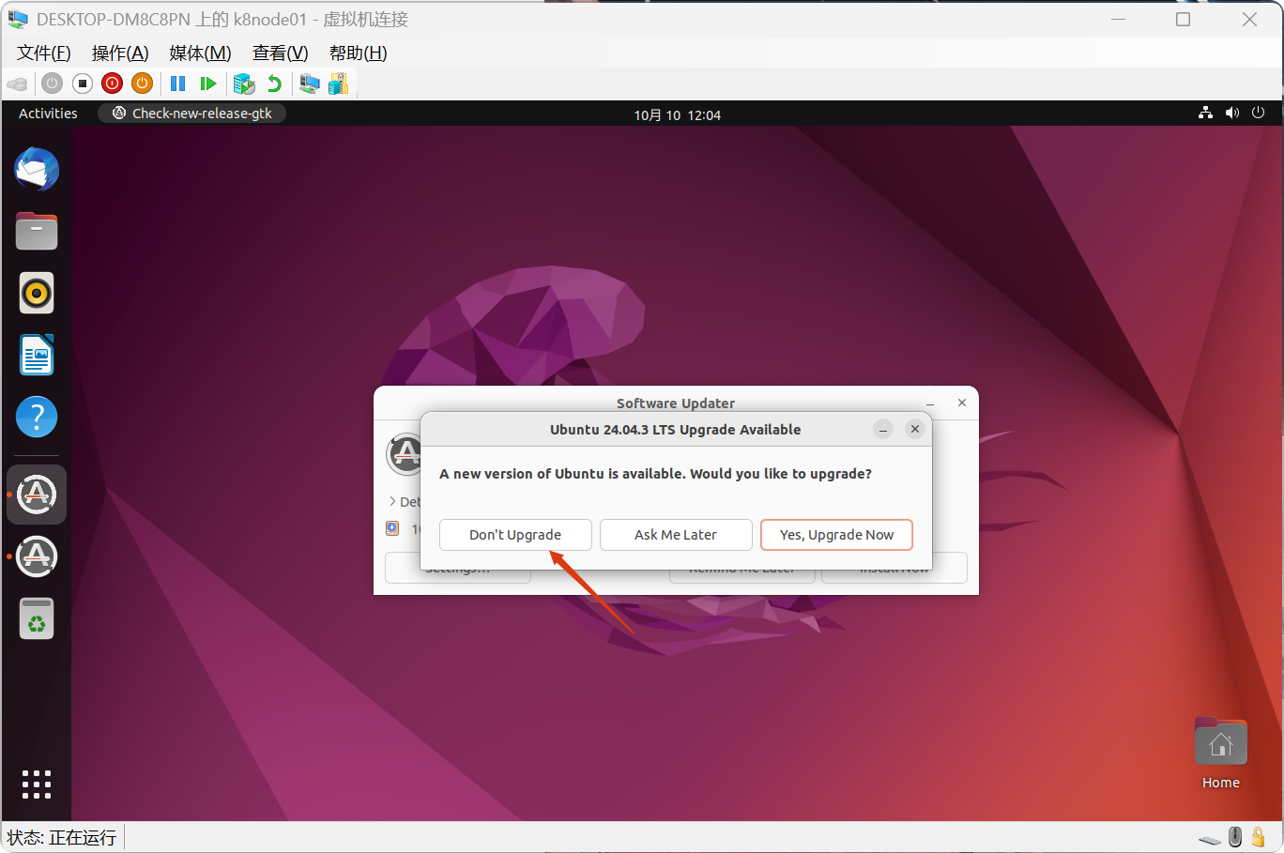Close the Software Updater window
Viewport: 1284px width, 853px height.
click(962, 403)
